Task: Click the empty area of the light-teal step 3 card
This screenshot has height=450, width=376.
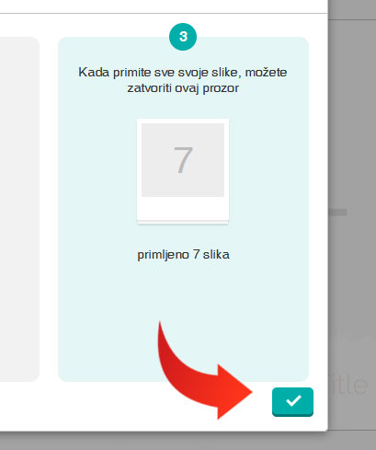Action: point(183,306)
